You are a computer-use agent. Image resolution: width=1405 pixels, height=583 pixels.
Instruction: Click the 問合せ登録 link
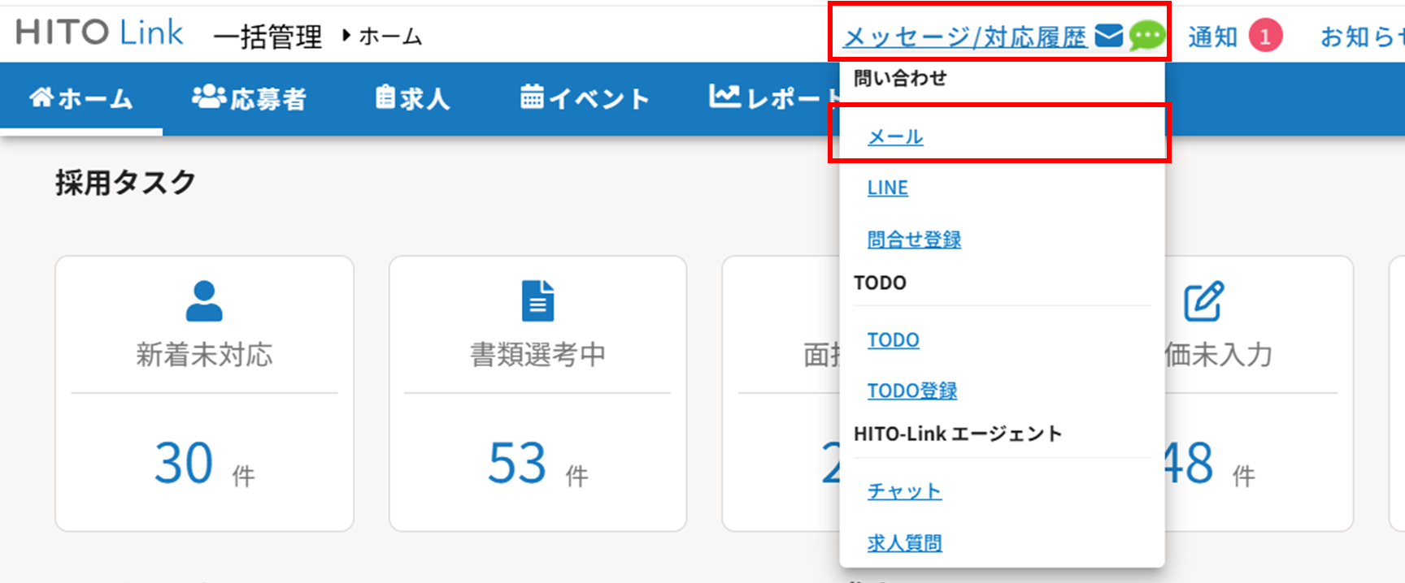coord(914,240)
